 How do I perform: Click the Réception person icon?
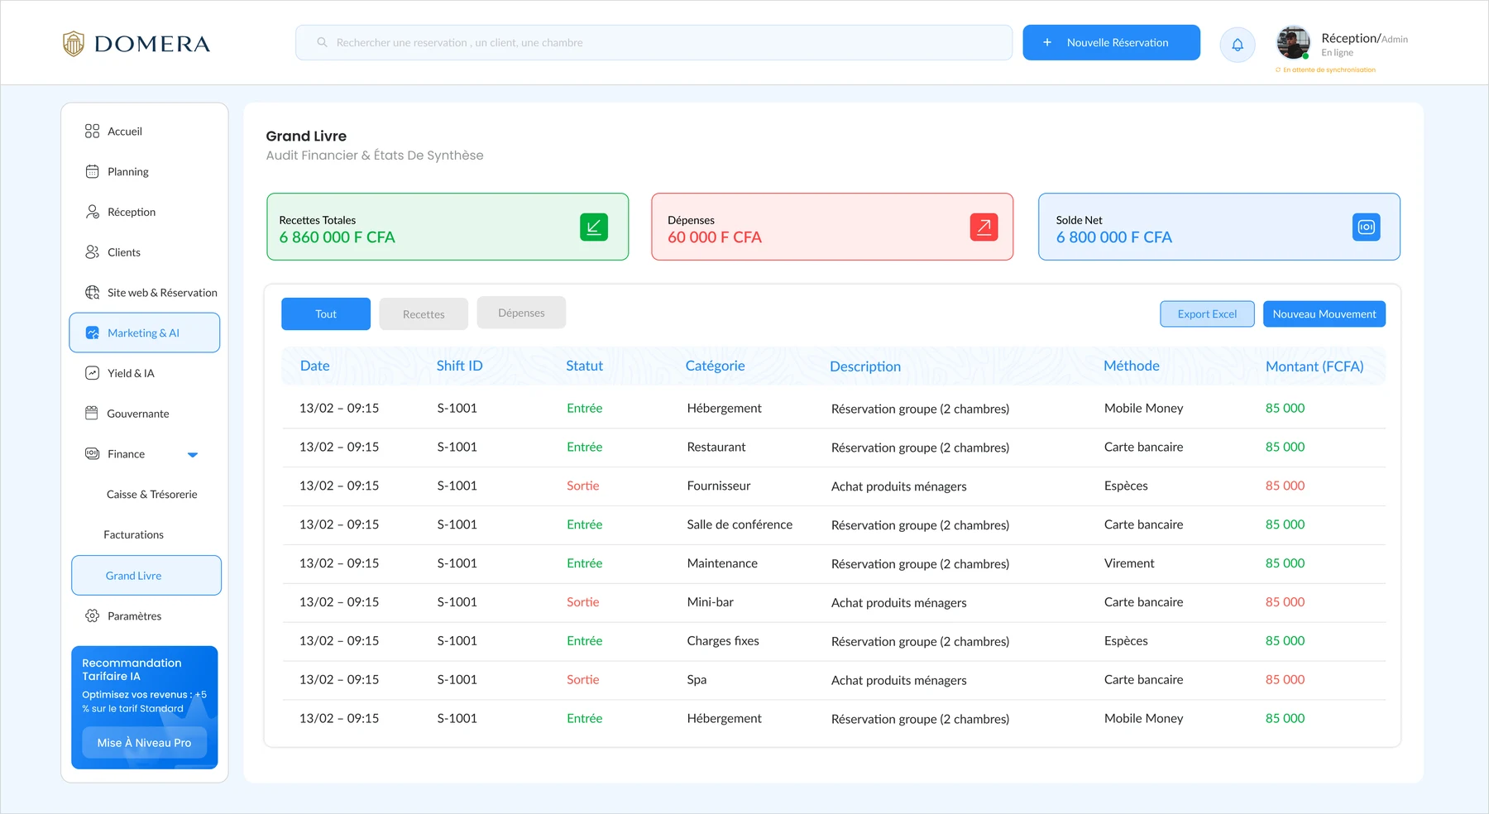(x=92, y=212)
